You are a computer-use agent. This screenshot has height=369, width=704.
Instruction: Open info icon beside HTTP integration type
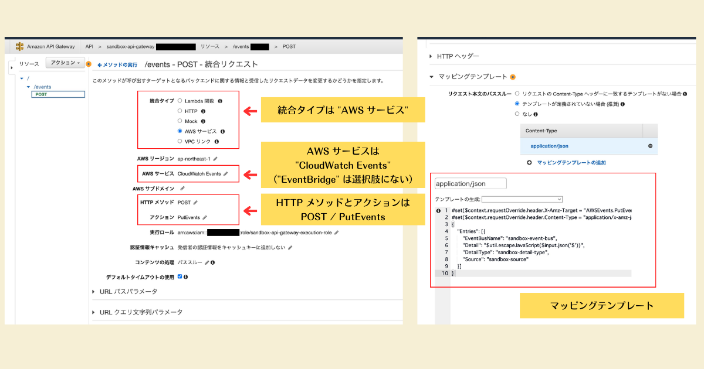click(x=203, y=111)
